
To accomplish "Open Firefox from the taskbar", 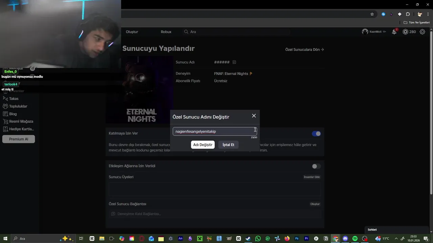I will [x=287, y=239].
